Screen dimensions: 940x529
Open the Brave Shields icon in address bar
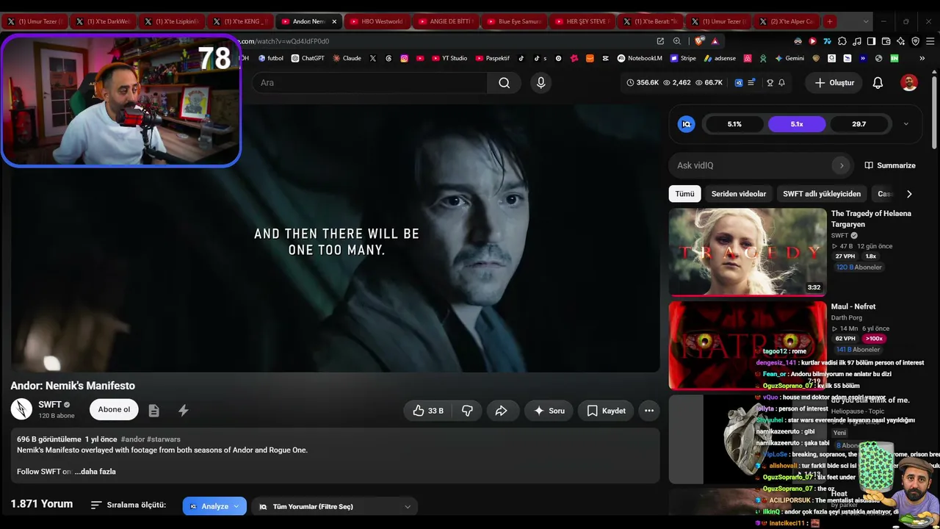point(699,41)
